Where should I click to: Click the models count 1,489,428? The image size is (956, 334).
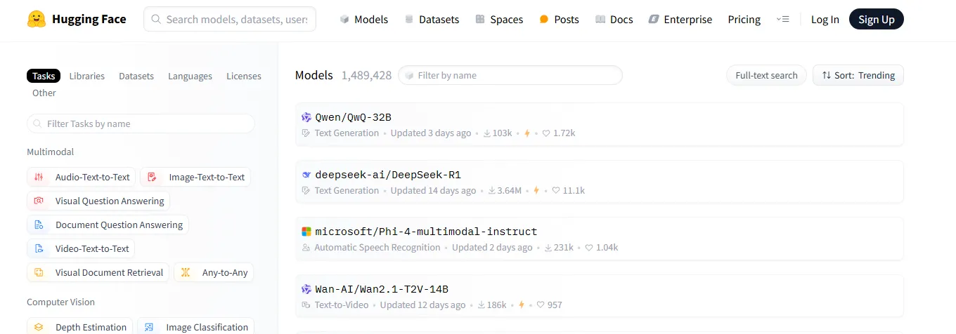[366, 75]
